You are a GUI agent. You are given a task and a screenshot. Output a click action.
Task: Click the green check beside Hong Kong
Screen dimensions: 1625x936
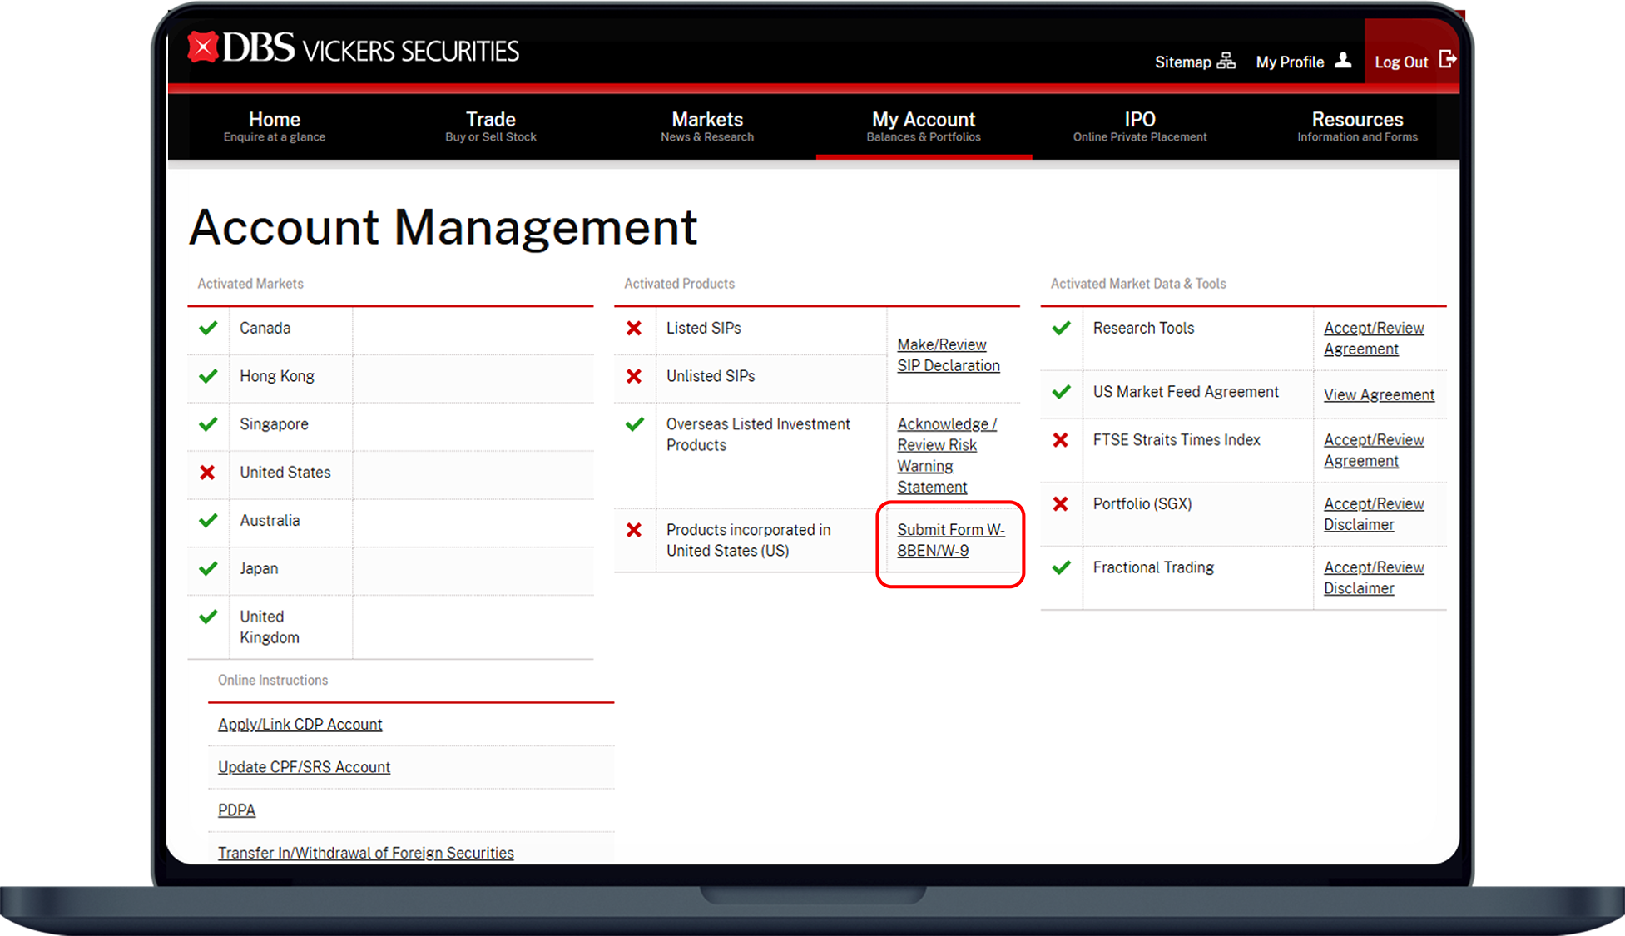[x=208, y=376]
